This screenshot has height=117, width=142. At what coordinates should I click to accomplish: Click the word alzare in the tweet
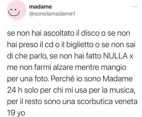tap(63, 67)
